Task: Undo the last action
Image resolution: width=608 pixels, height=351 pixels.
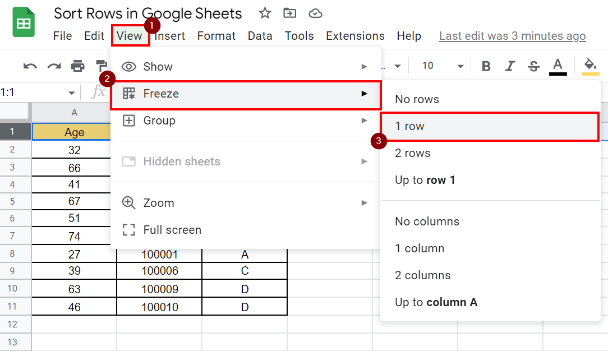Action: [x=30, y=66]
